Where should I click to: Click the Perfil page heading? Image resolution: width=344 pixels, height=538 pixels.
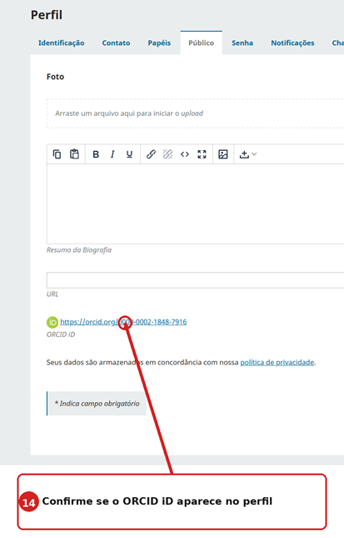47,15
